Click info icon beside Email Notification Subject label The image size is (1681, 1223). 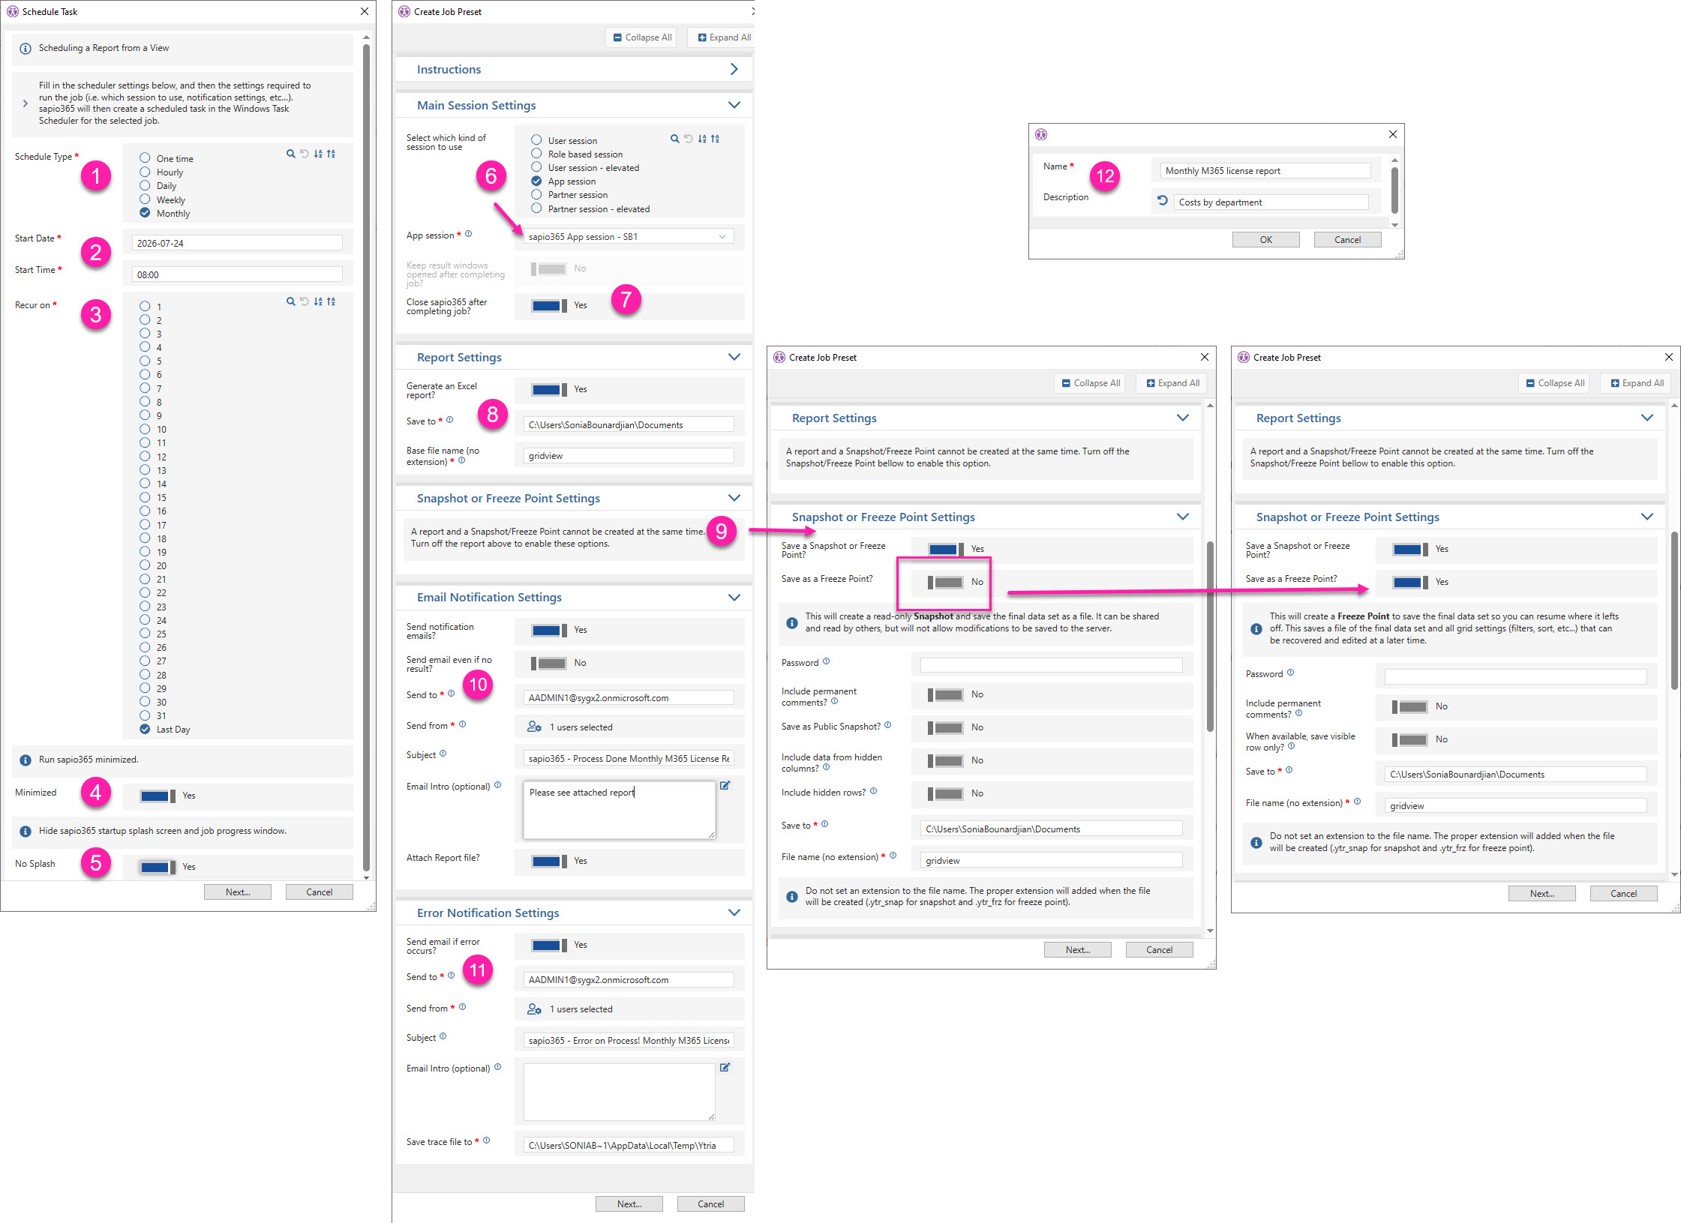coord(443,754)
